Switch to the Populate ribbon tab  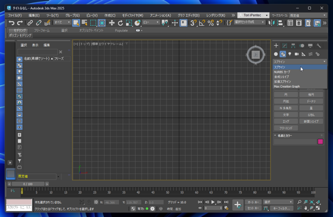point(121,30)
